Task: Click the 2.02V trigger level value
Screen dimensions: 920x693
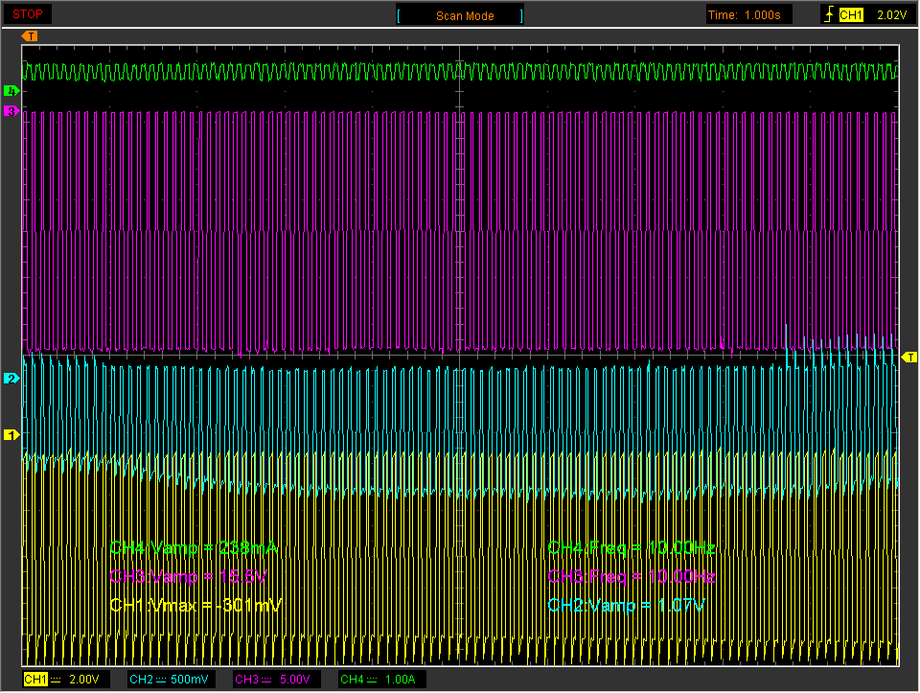Action: [892, 15]
